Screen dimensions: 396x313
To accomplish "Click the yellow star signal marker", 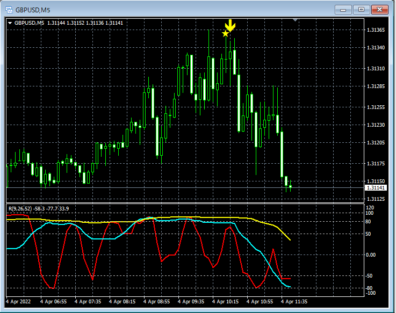I will click(x=225, y=33).
